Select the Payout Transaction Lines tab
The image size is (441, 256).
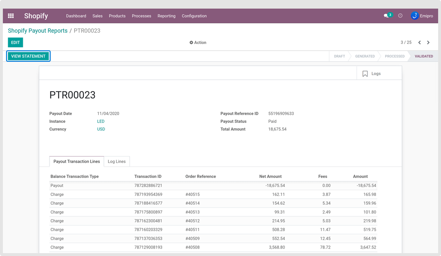(x=77, y=161)
